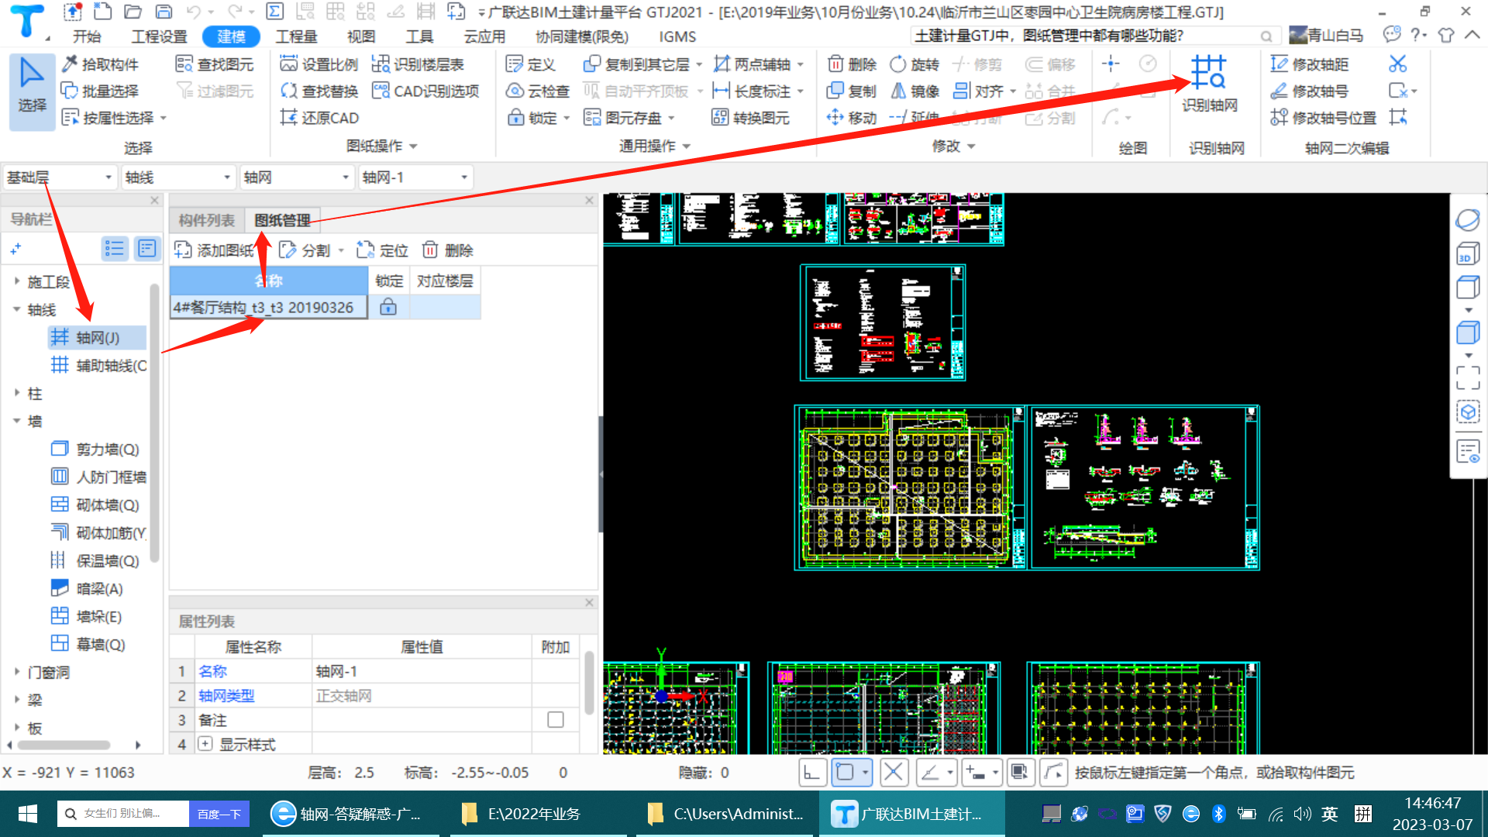Open 查找替换 find and replace
The width and height of the screenshot is (1488, 837).
[319, 91]
